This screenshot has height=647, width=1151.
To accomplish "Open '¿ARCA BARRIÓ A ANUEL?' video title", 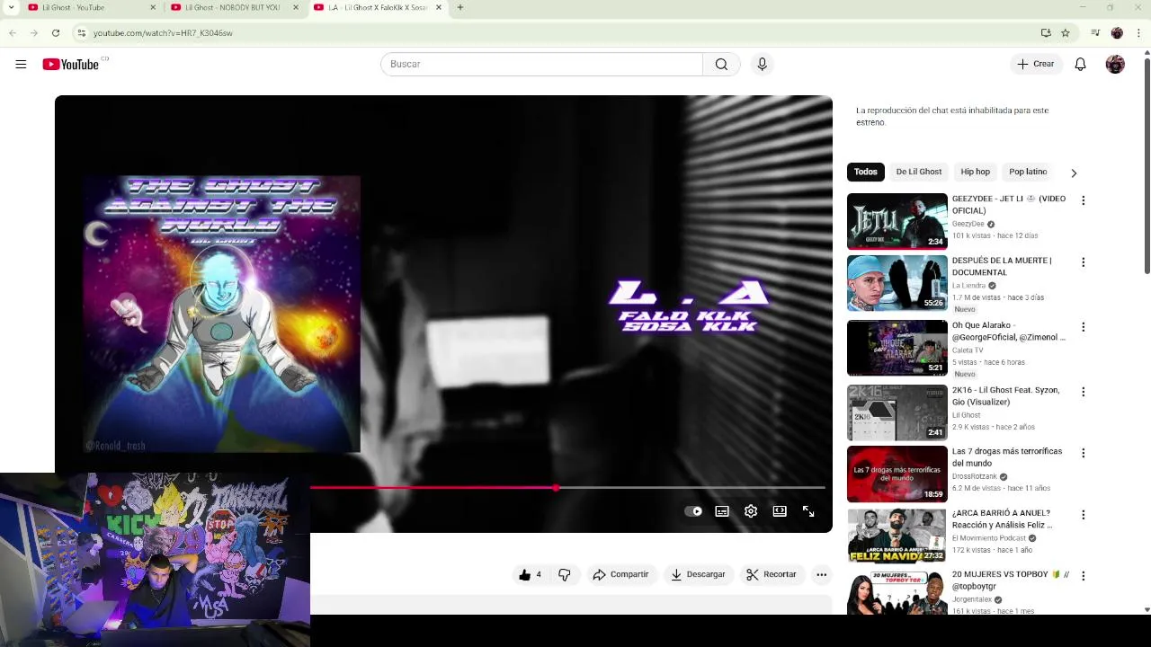I will (x=1002, y=518).
